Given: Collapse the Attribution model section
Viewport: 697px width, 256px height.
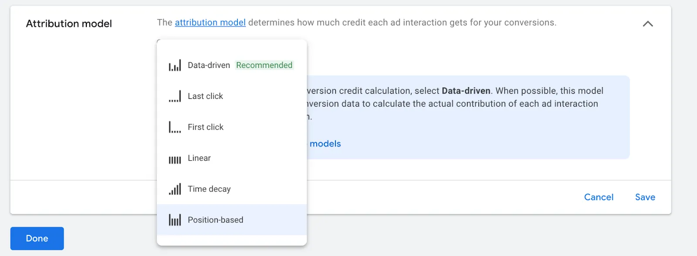Looking at the screenshot, I should (648, 24).
